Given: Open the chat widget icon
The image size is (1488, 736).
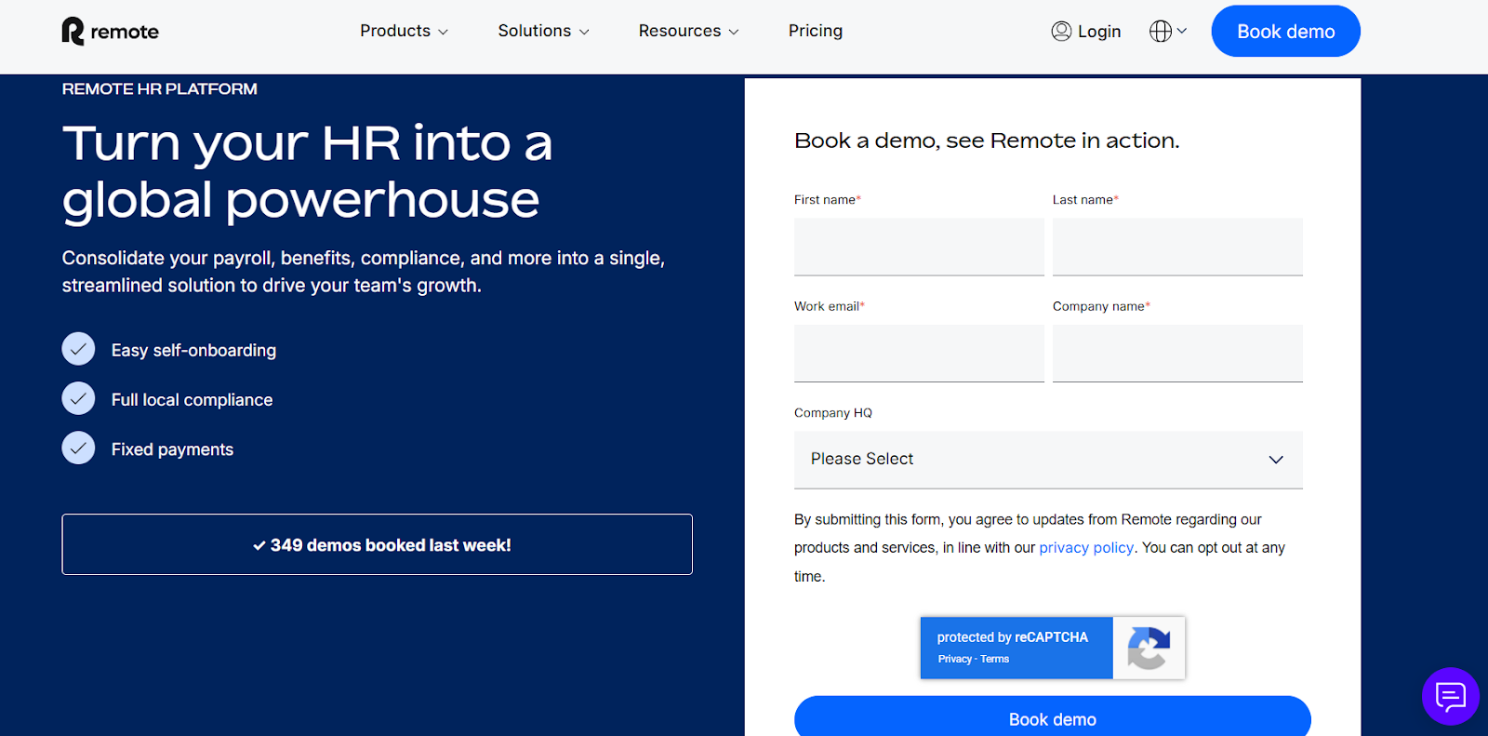Looking at the screenshot, I should coord(1450,696).
